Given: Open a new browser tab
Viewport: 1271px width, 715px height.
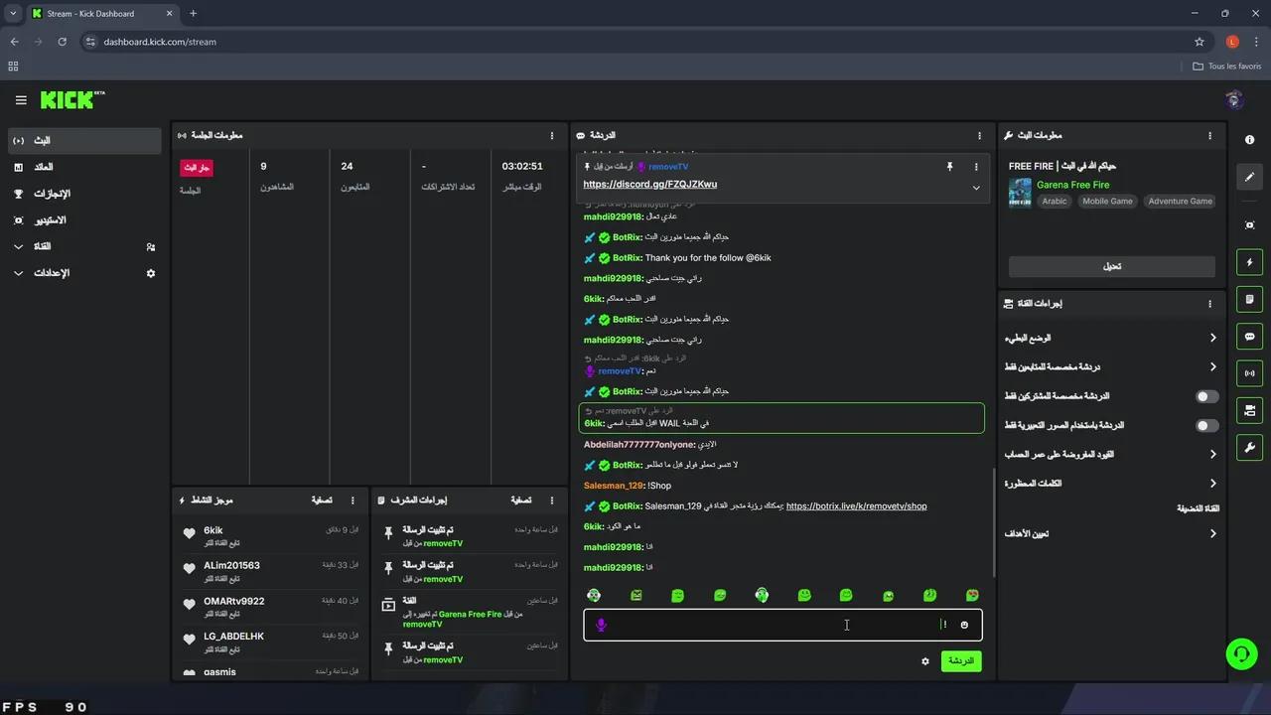Looking at the screenshot, I should [x=193, y=14].
